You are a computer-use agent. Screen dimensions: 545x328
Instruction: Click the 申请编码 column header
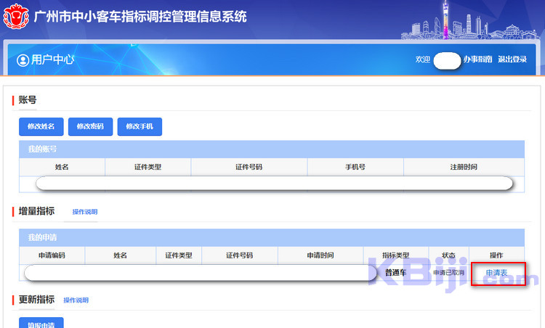[x=52, y=255]
